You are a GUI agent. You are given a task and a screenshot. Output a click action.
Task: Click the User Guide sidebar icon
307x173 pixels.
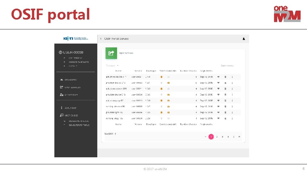click(x=61, y=115)
